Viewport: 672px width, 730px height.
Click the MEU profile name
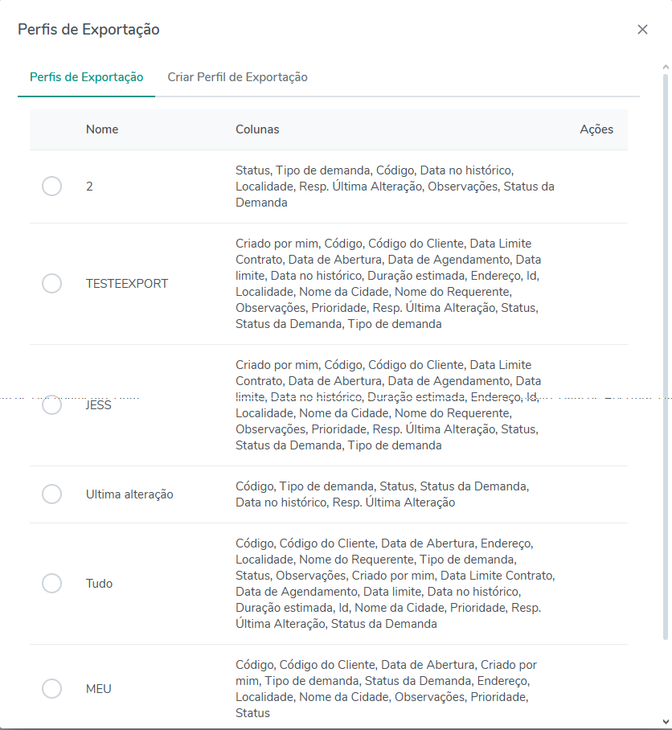tap(99, 689)
